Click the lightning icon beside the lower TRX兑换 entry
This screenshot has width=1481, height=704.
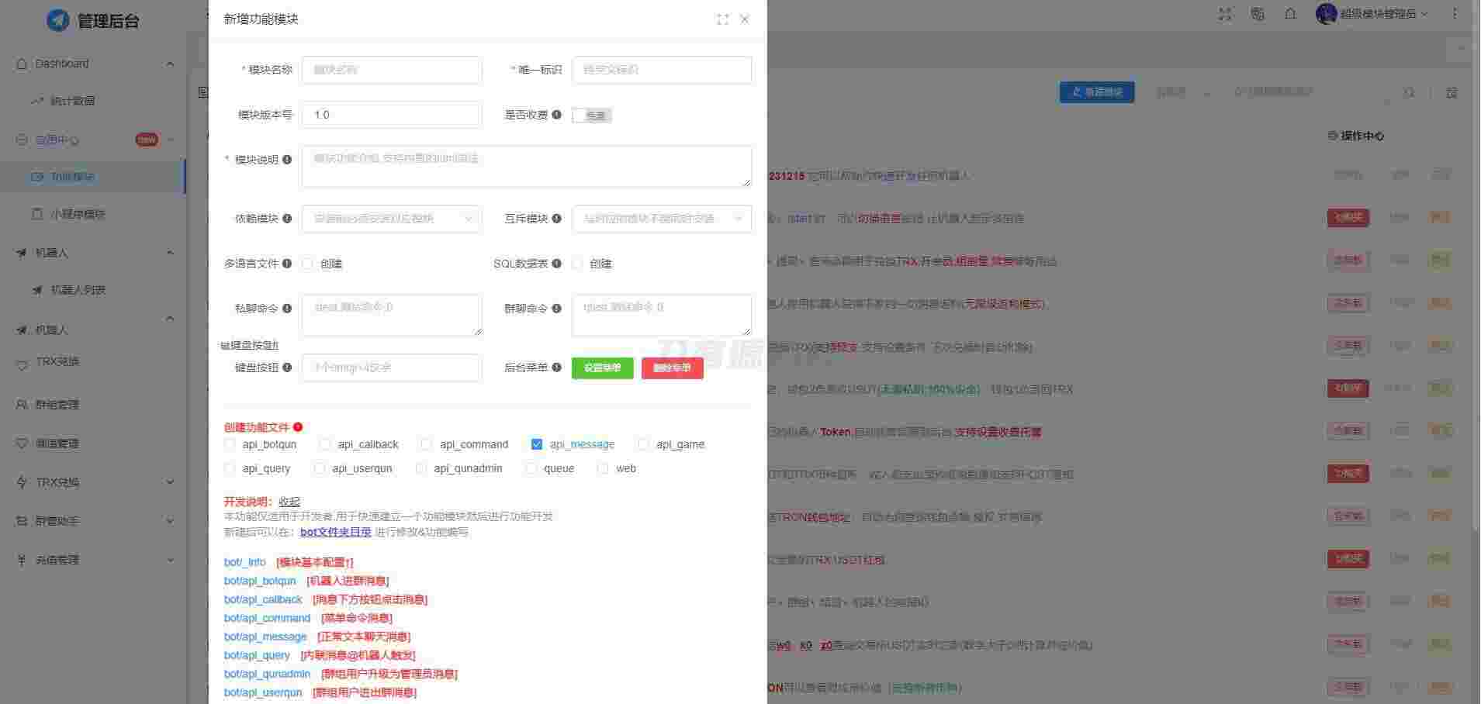click(x=22, y=482)
